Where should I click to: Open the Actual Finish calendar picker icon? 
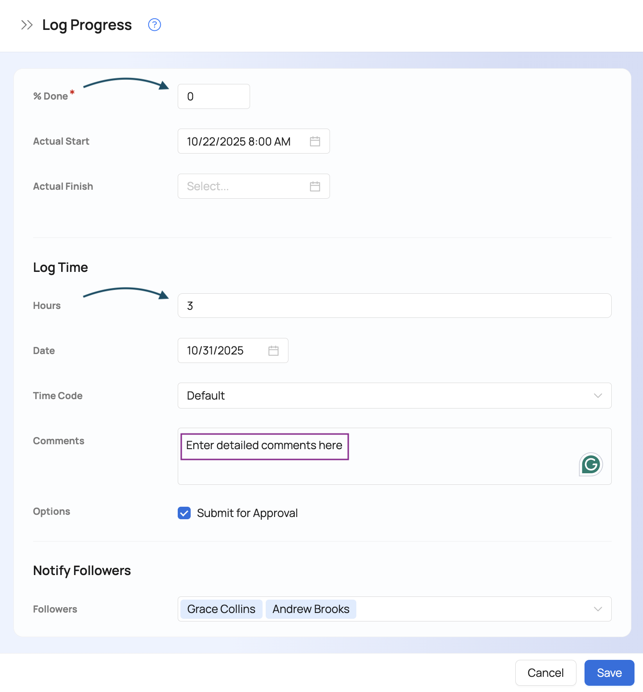pyautogui.click(x=315, y=187)
